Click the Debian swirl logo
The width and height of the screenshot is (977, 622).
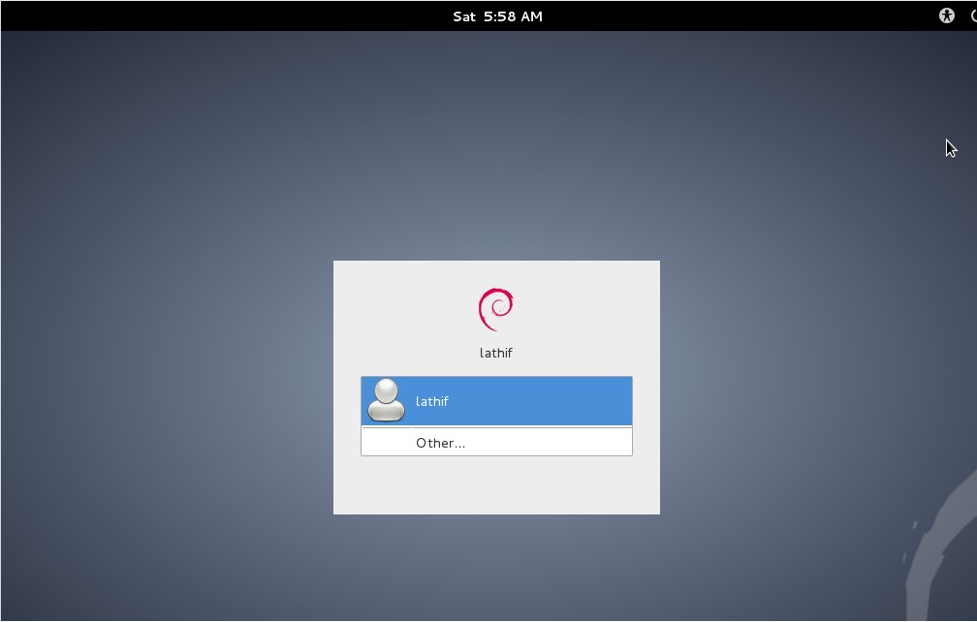[x=496, y=309]
